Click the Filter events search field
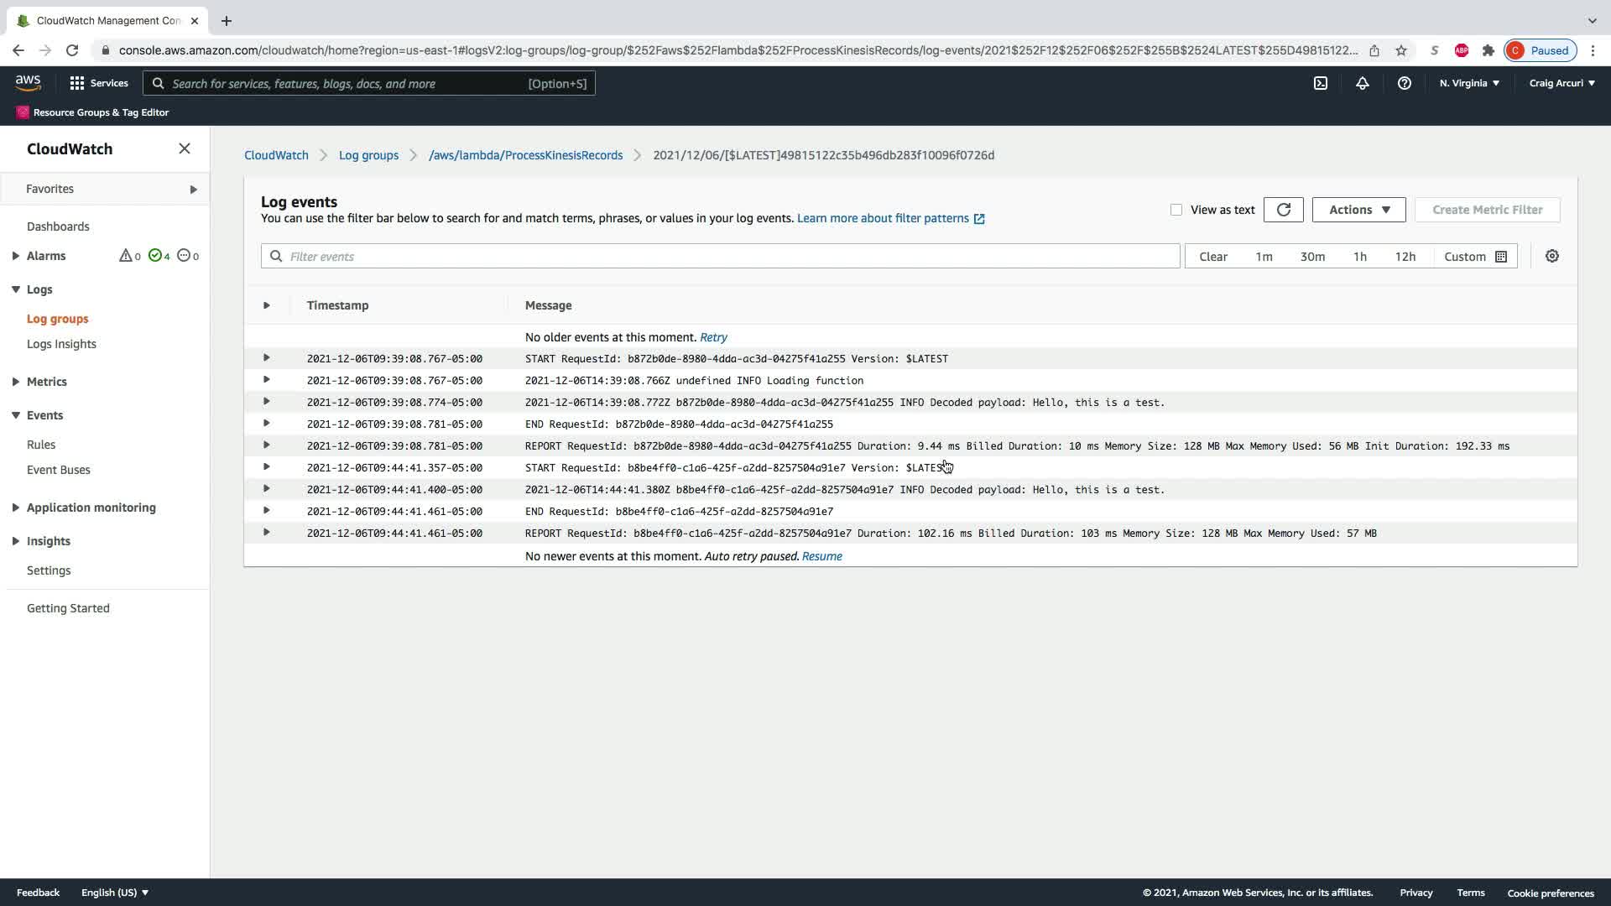 click(720, 257)
